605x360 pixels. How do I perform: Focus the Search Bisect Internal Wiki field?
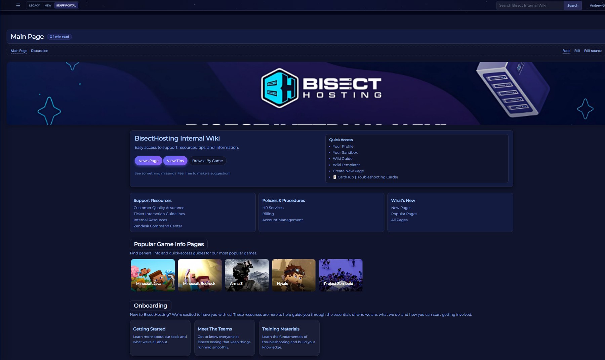530,5
